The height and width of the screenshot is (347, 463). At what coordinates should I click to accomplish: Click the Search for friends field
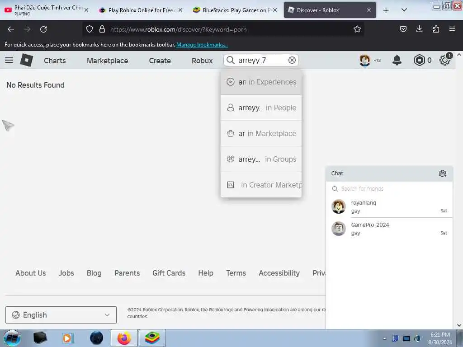[x=389, y=188]
